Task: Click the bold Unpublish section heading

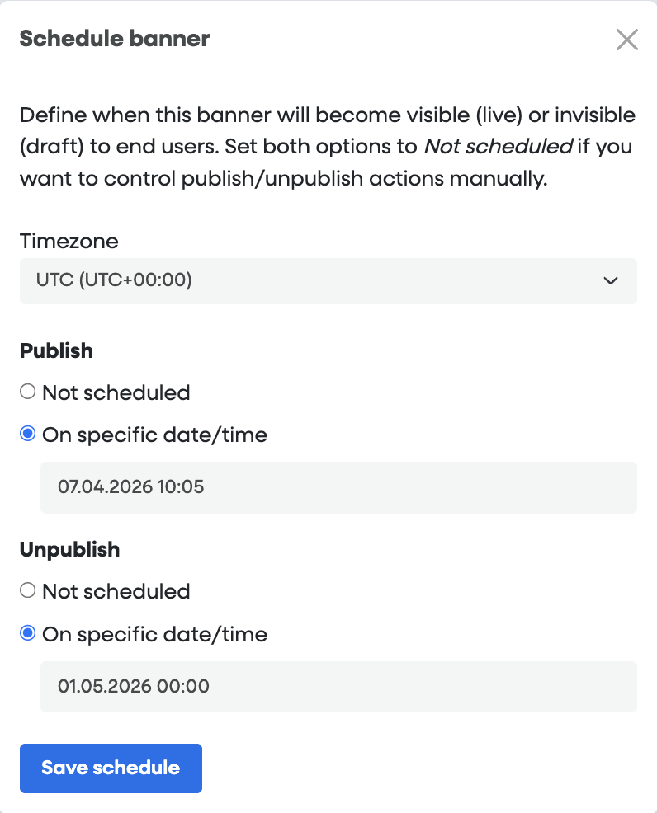Action: 69,550
